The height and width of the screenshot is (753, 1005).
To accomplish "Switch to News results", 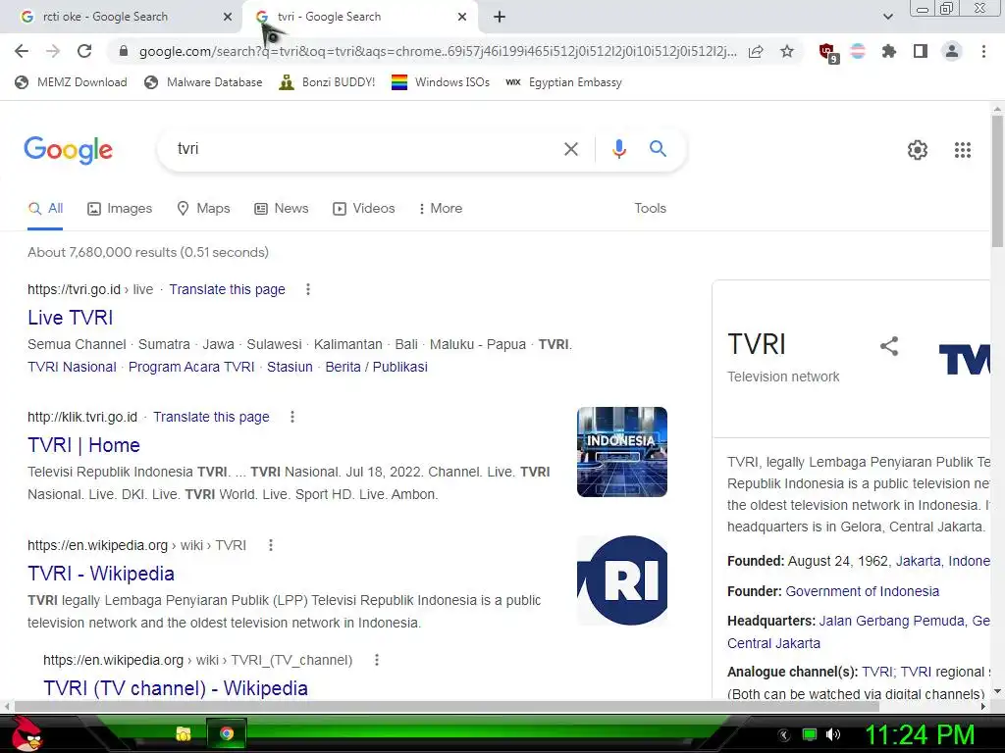I will [282, 208].
